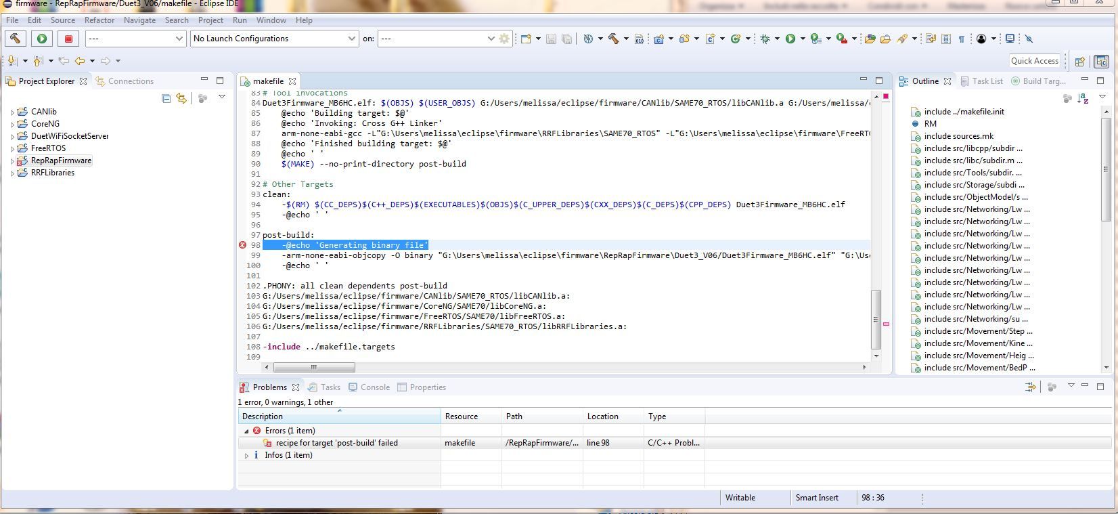Expand the RRFLibraries project
Screen dimensions: 1118x514
click(x=13, y=173)
